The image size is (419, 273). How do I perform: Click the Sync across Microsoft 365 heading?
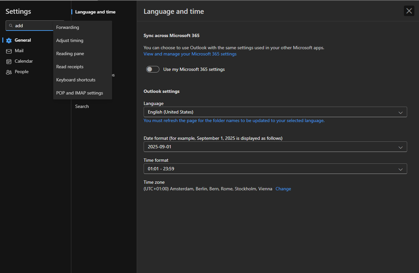coord(172,35)
